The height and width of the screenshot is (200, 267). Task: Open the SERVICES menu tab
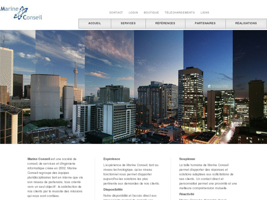coord(128,23)
